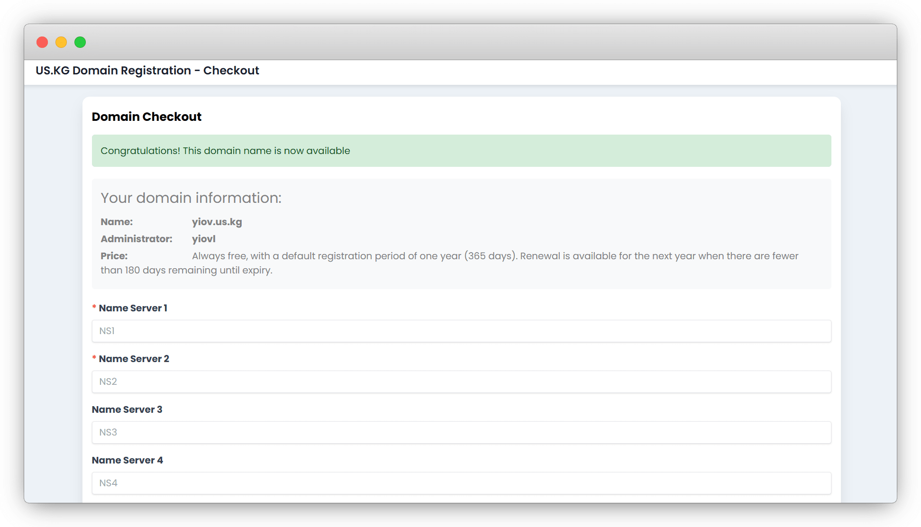Click the yellow minimize window button
Image resolution: width=921 pixels, height=527 pixels.
click(61, 42)
